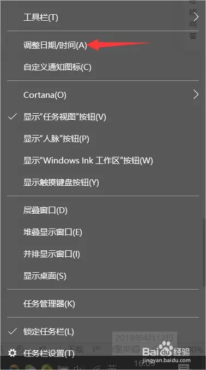
Task: Select 层叠窗口(D) cascade windows
Action: tap(45, 210)
